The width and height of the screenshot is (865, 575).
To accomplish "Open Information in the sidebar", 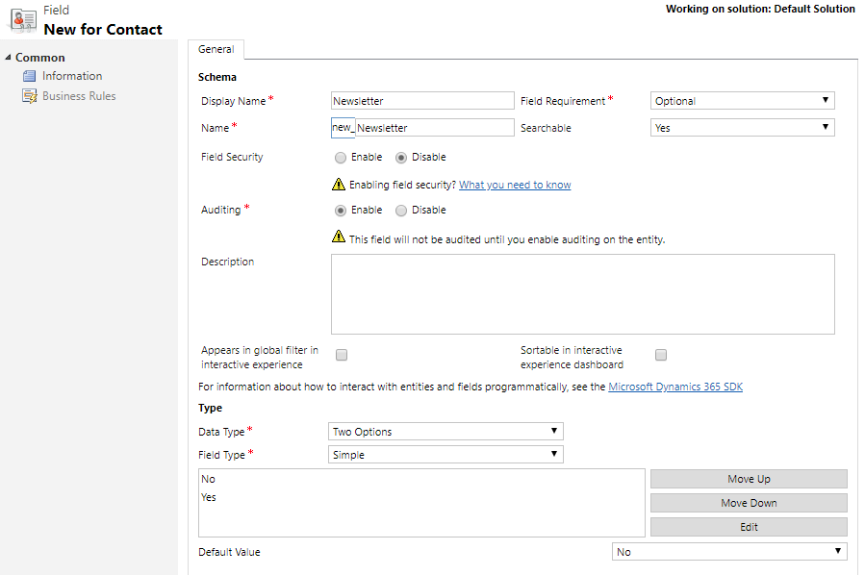I will pos(72,76).
